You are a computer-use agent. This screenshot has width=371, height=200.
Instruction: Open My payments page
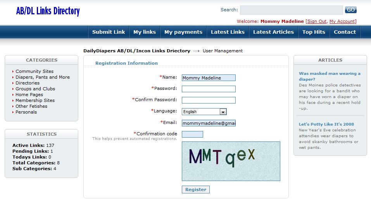tap(183, 32)
